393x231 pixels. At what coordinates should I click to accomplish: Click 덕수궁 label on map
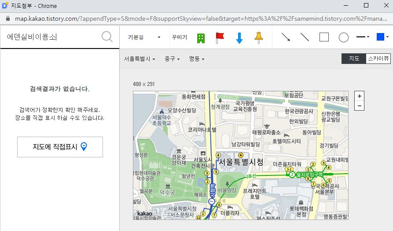[167, 193]
